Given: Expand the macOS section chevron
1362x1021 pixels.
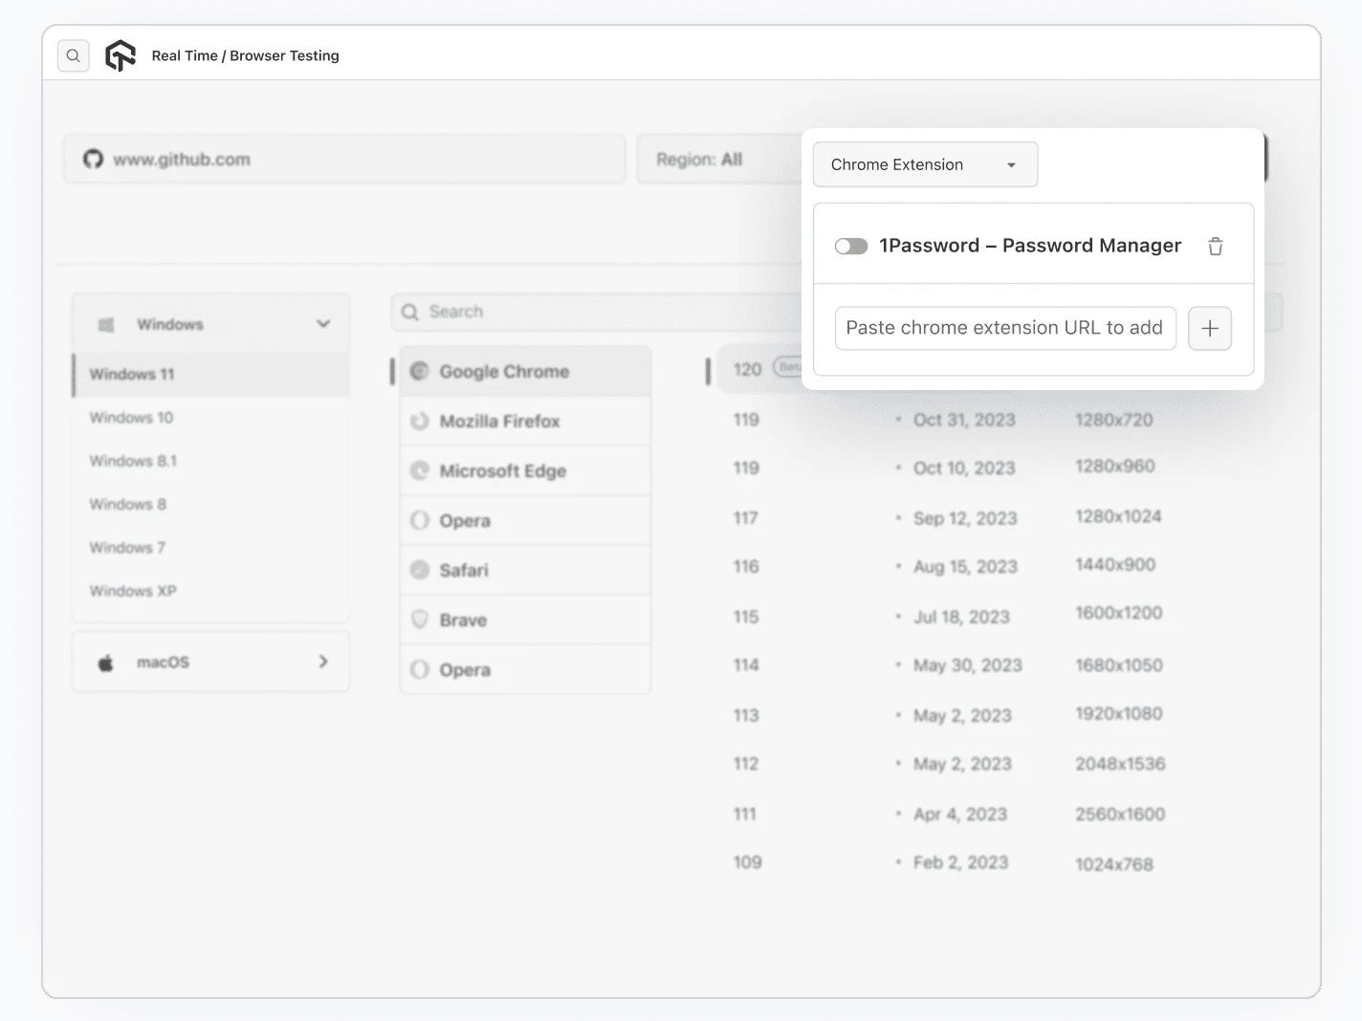Looking at the screenshot, I should [323, 662].
